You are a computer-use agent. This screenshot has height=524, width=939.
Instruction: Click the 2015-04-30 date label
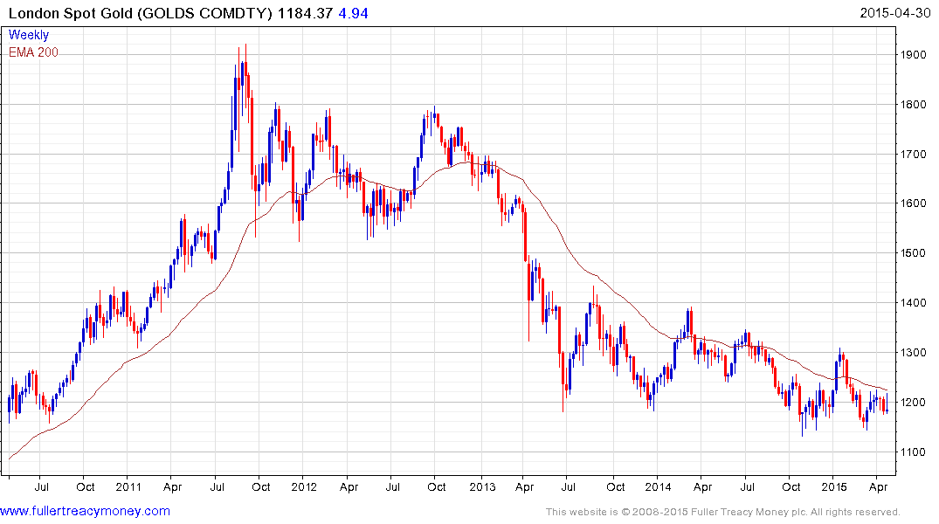click(895, 12)
